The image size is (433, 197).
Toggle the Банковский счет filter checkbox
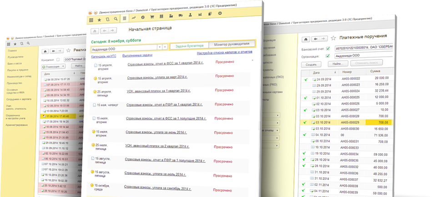[328, 48]
